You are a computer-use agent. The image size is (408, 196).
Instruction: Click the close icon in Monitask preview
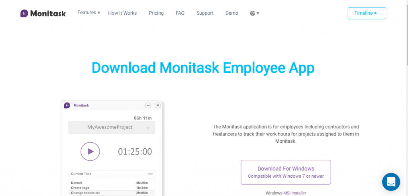coord(158,105)
